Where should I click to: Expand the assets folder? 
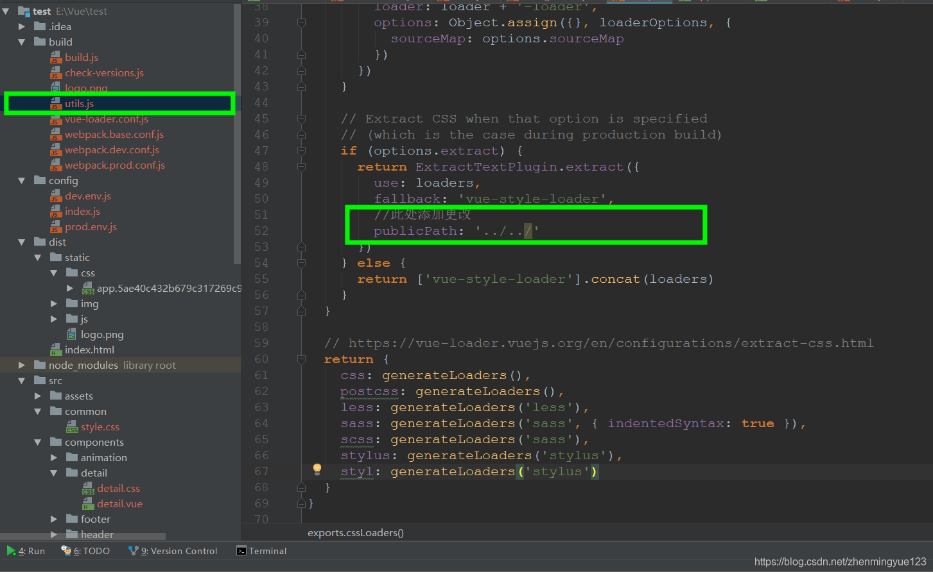click(x=38, y=396)
